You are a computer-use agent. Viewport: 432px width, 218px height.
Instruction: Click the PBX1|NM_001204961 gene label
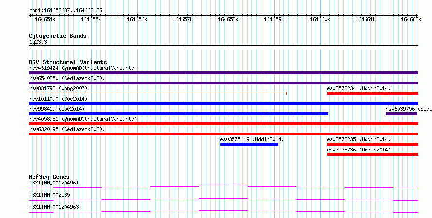coord(54,183)
